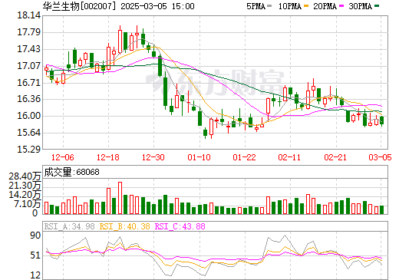Screen dimensions: 399x280
Task: Click the 01-10 date axis label
Action: [199, 157]
